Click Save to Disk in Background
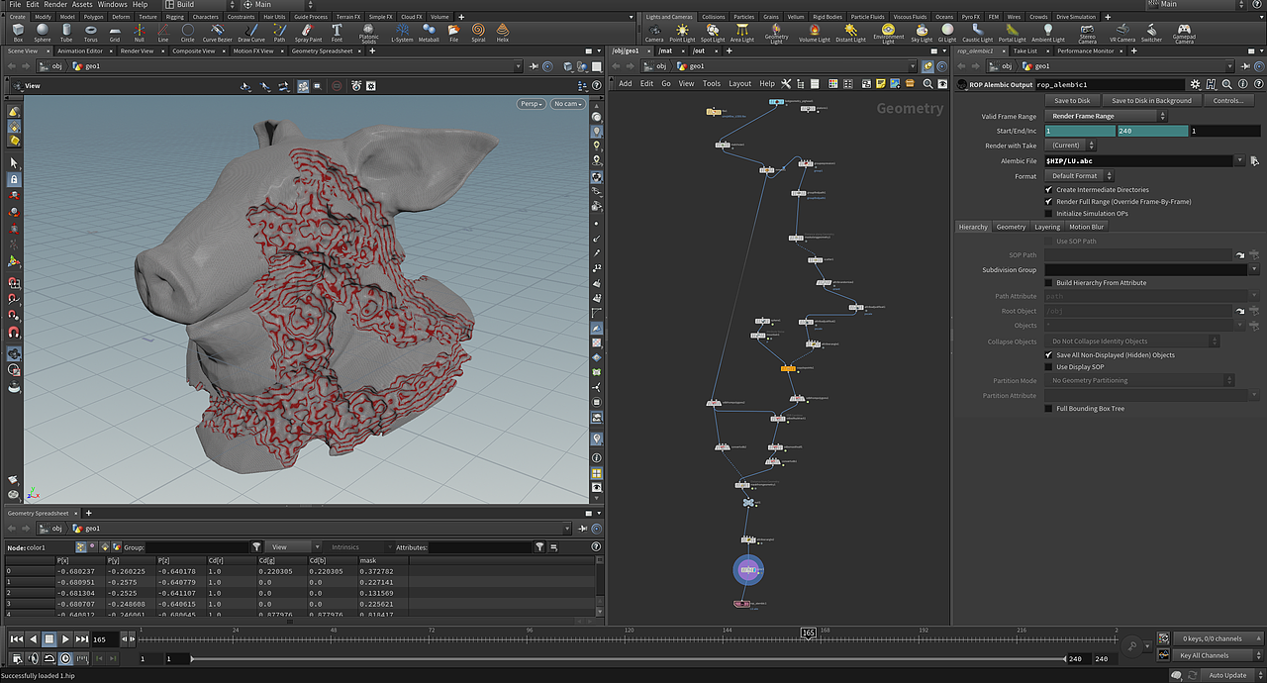The image size is (1267, 683). pyautogui.click(x=1151, y=100)
